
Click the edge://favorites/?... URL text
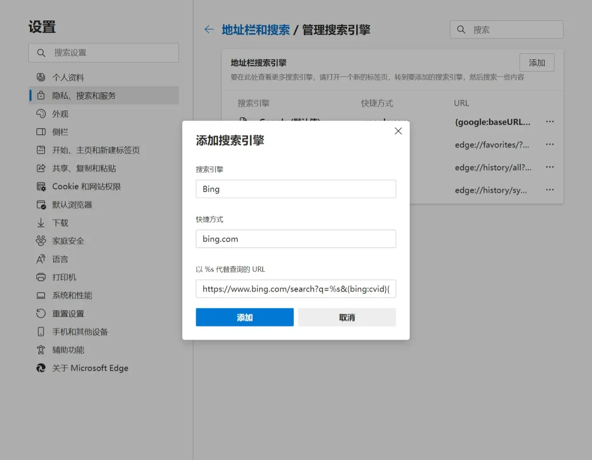(x=492, y=145)
